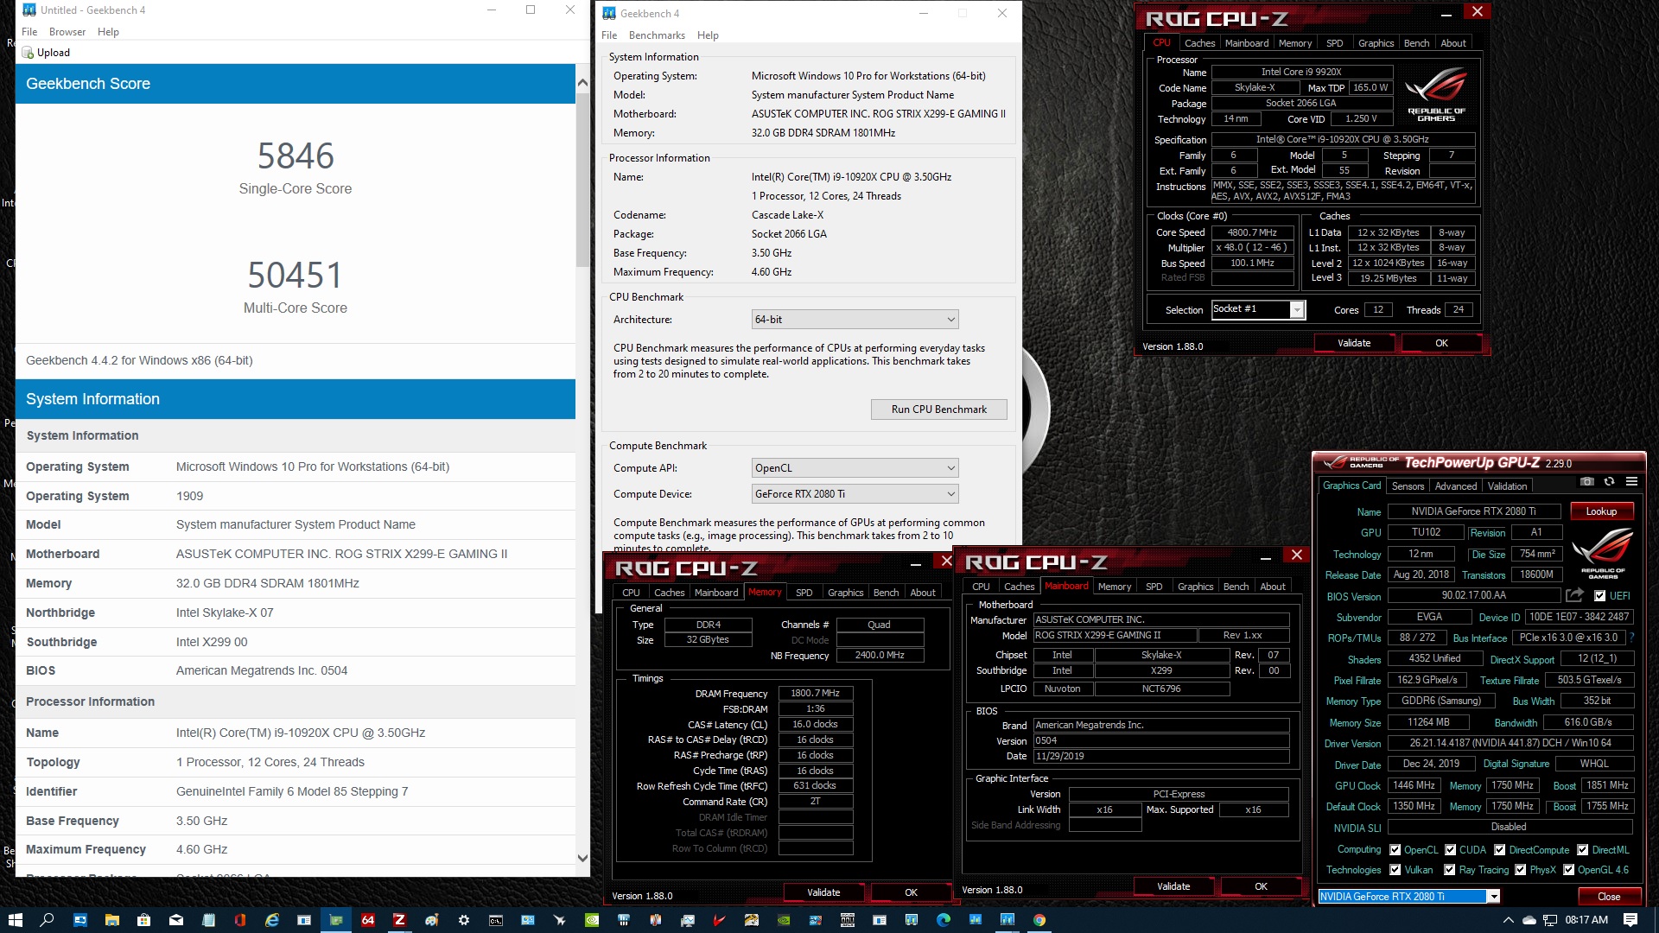Open Socket #1 selection dropdown in CPU-Z
The width and height of the screenshot is (1659, 933).
click(1258, 309)
